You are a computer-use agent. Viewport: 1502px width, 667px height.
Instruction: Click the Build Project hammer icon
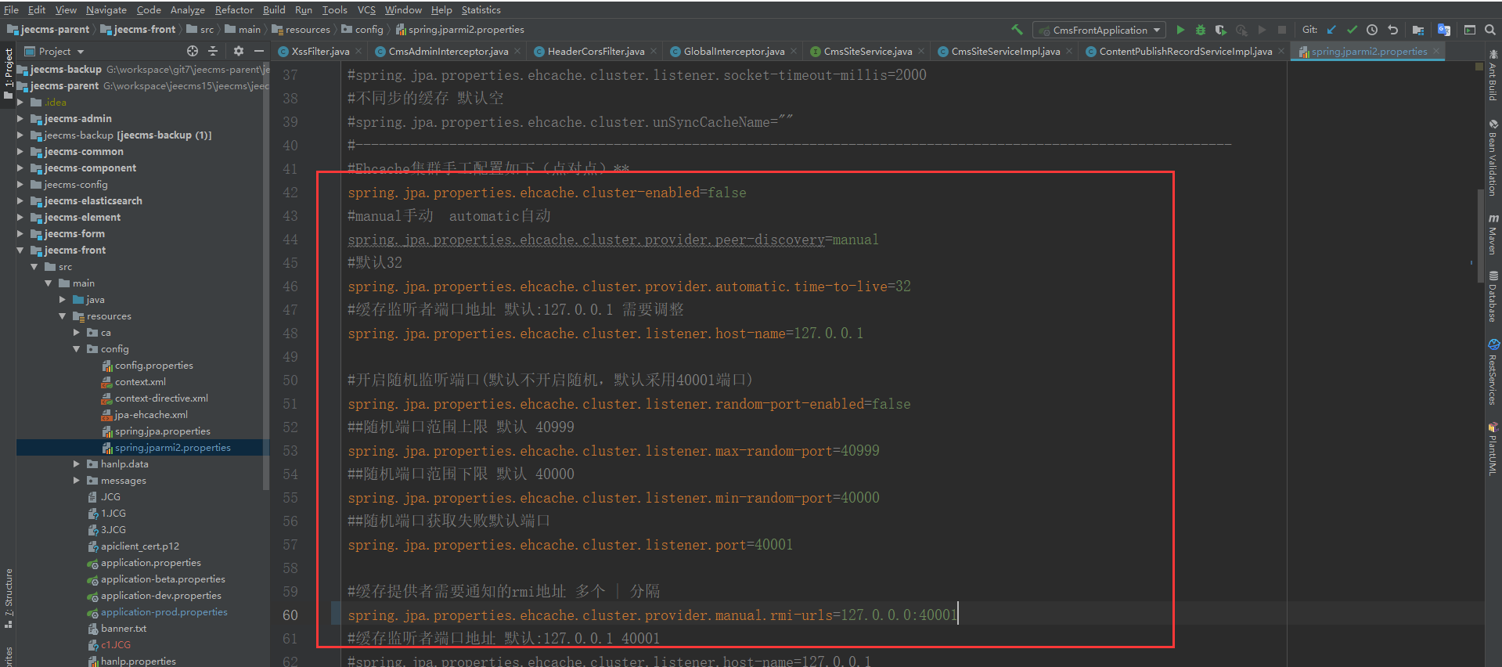tap(1017, 30)
